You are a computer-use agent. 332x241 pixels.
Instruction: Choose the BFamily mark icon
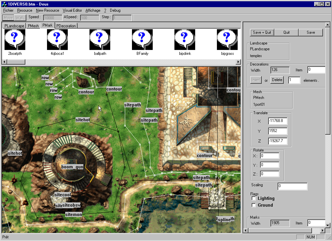pyautogui.click(x=142, y=40)
